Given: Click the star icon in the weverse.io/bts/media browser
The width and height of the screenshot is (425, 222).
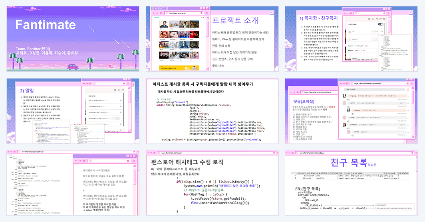Looking at the screenshot, I should pos(407,84).
